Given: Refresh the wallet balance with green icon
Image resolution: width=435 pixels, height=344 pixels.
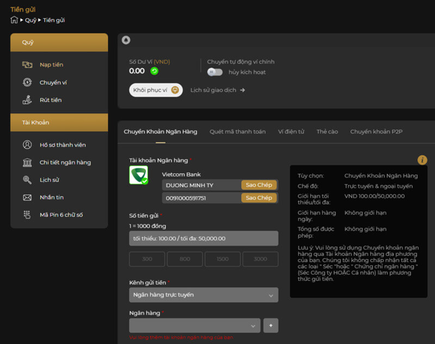Looking at the screenshot, I should pyautogui.click(x=154, y=71).
